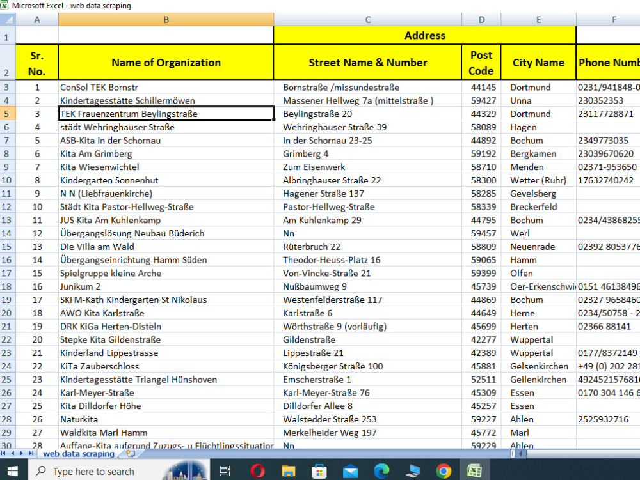Open the Opera browser taskbar icon
Screen dimensions: 640x480
257,471
